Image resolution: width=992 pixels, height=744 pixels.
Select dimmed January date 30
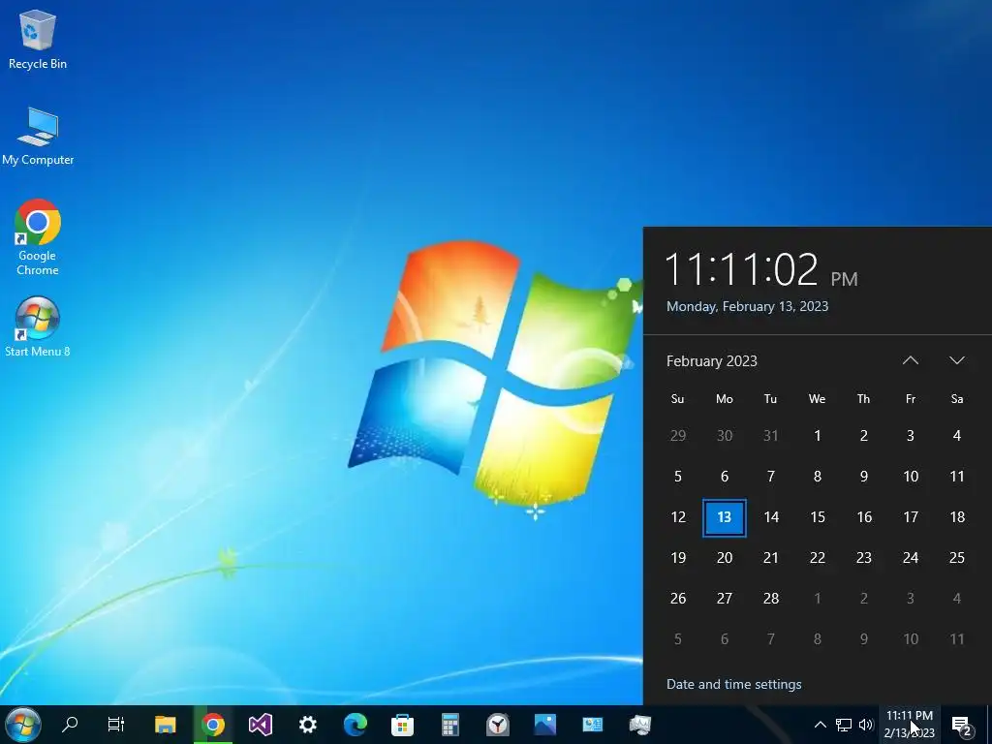(x=725, y=435)
